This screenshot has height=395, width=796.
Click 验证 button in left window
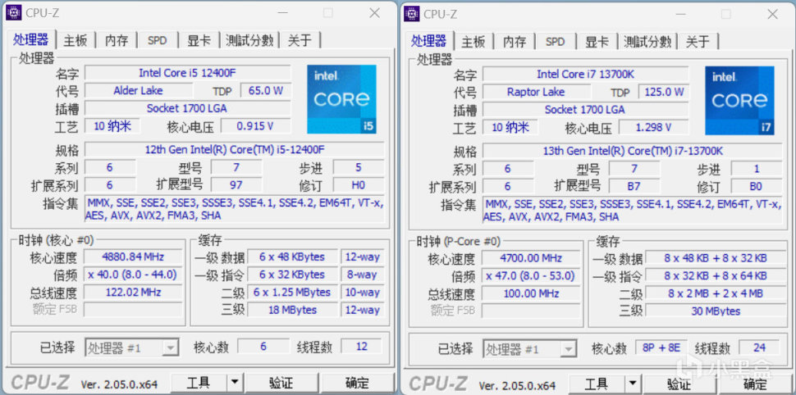pyautogui.click(x=281, y=383)
